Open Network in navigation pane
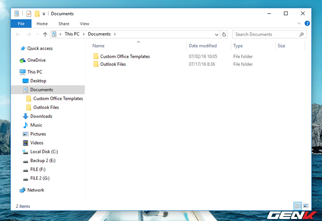 36,190
